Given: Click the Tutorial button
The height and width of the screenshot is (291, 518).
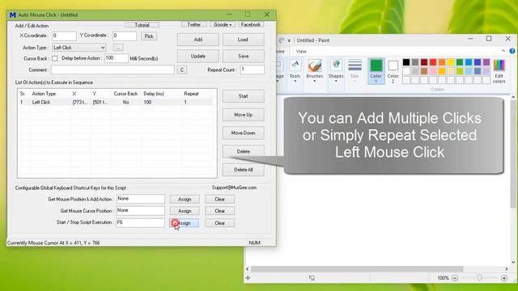Looking at the screenshot, I should 142,25.
